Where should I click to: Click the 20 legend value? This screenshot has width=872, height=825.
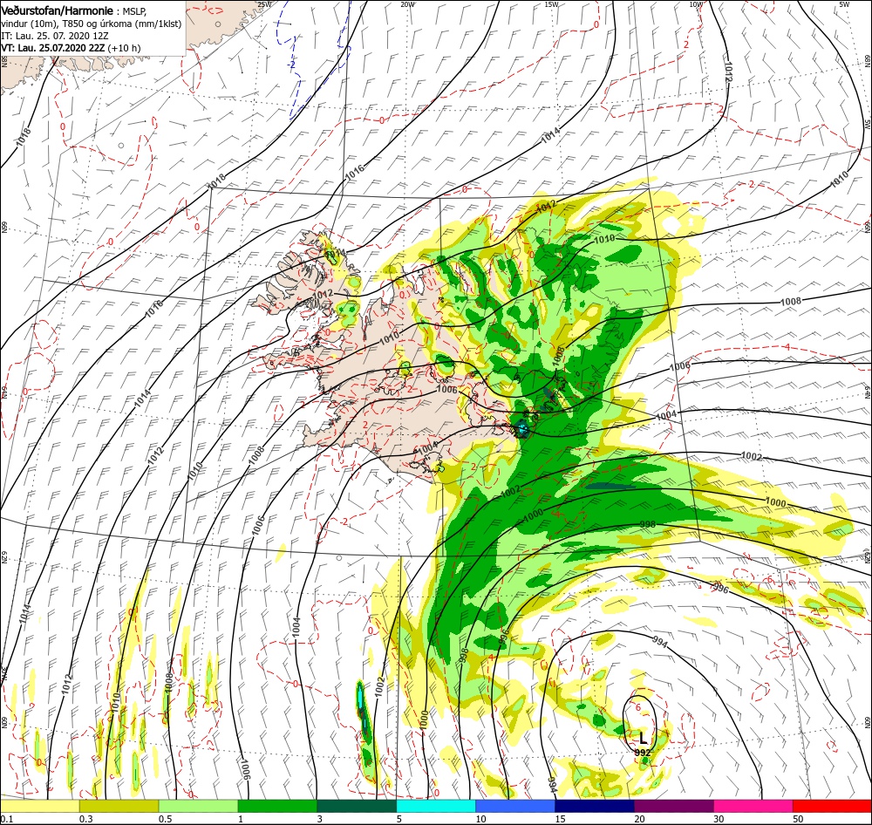click(639, 819)
